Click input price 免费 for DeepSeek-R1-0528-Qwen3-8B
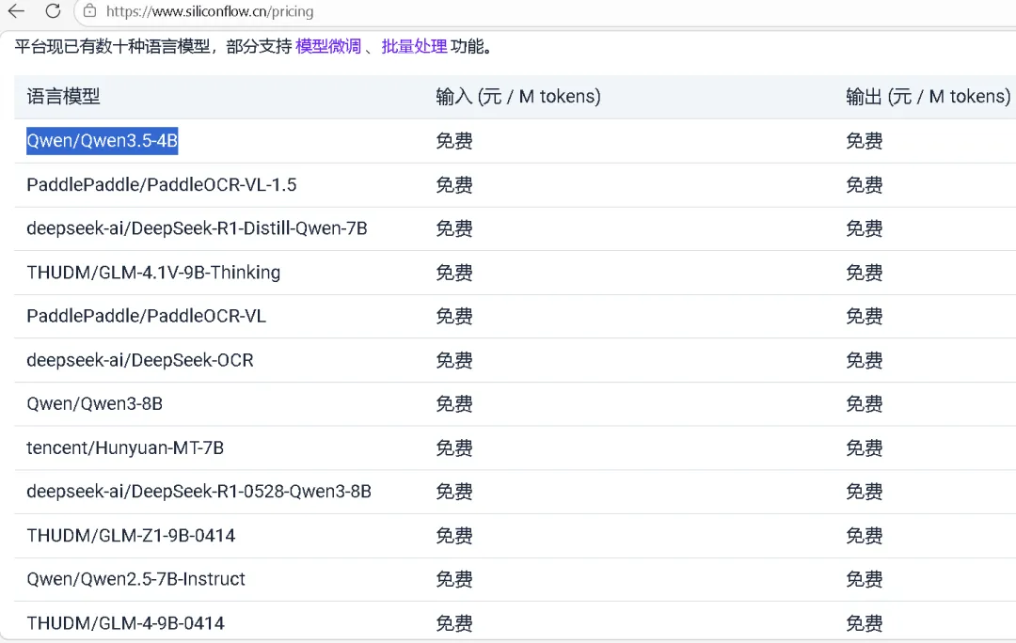1016x643 pixels. (x=454, y=492)
